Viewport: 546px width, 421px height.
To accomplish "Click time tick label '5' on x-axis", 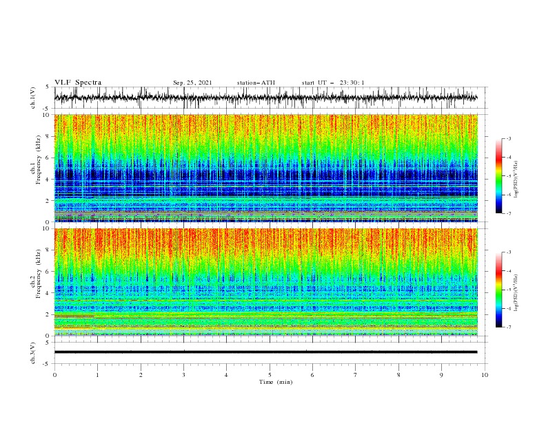I will click(x=270, y=375).
